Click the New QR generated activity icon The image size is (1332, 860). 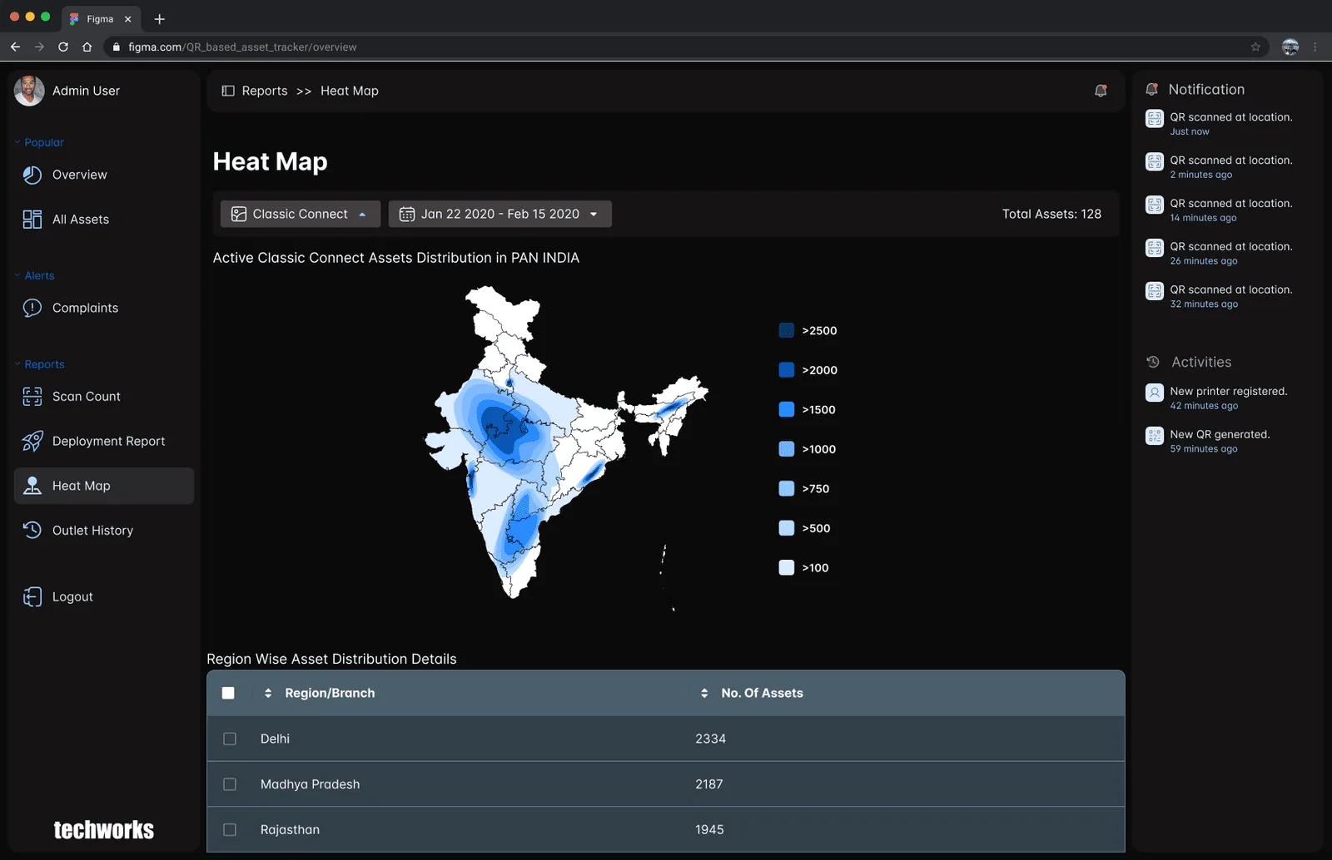[x=1154, y=436]
